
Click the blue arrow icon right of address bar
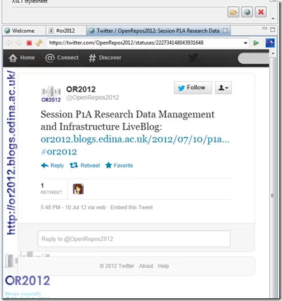[x=270, y=43]
